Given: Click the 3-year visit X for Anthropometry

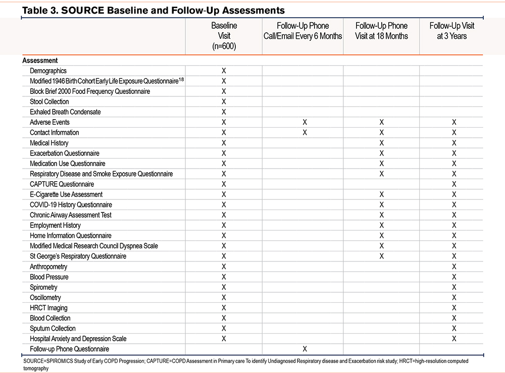Looking at the screenshot, I should click(x=454, y=267).
